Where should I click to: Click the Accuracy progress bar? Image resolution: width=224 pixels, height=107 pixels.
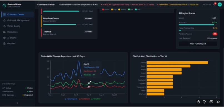(198, 25)
